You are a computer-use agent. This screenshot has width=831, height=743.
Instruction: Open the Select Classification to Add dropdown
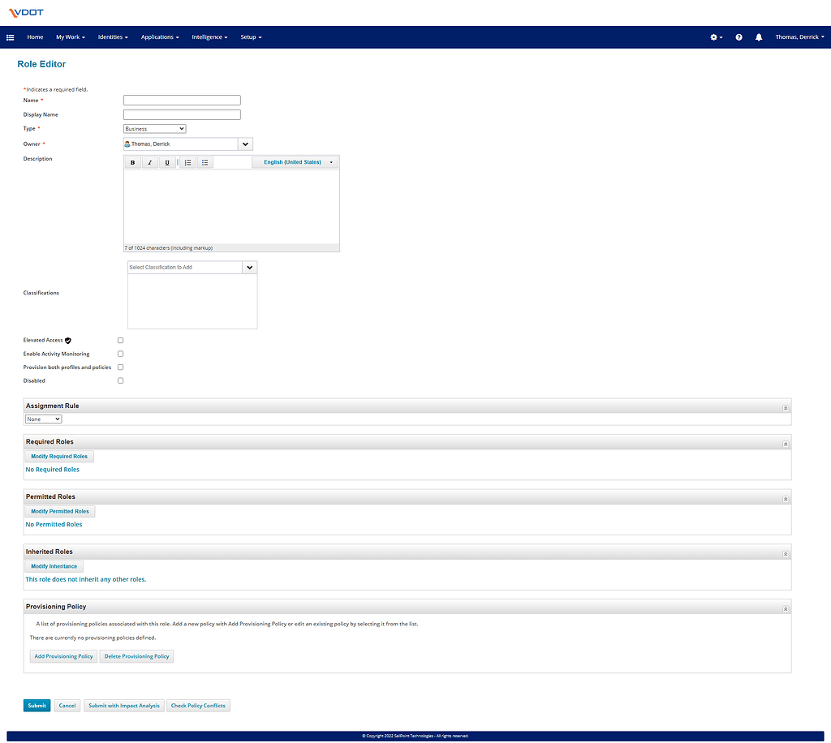[x=249, y=267]
